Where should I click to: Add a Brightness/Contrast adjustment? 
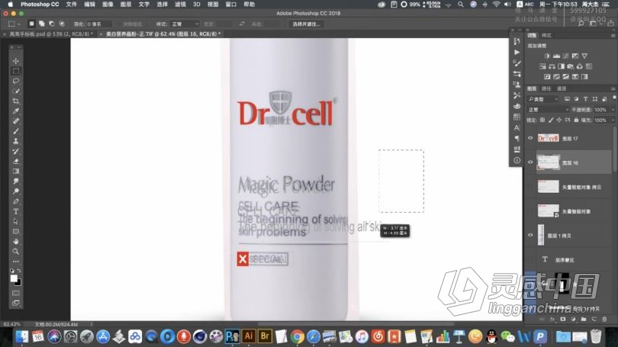point(547,56)
